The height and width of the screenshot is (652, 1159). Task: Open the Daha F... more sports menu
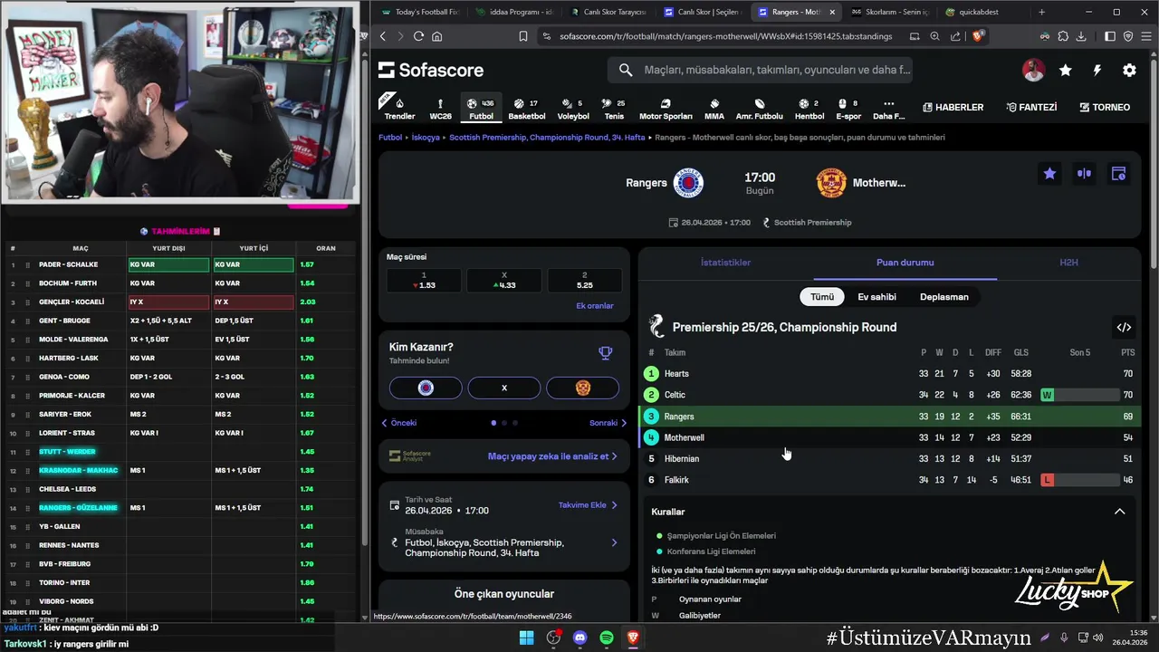(x=888, y=109)
